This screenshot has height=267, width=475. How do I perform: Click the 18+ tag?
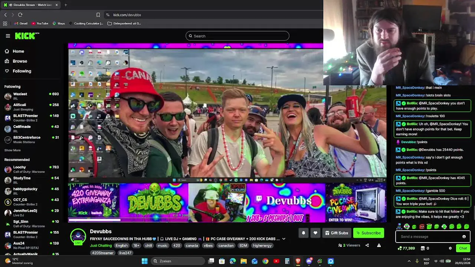point(137,245)
